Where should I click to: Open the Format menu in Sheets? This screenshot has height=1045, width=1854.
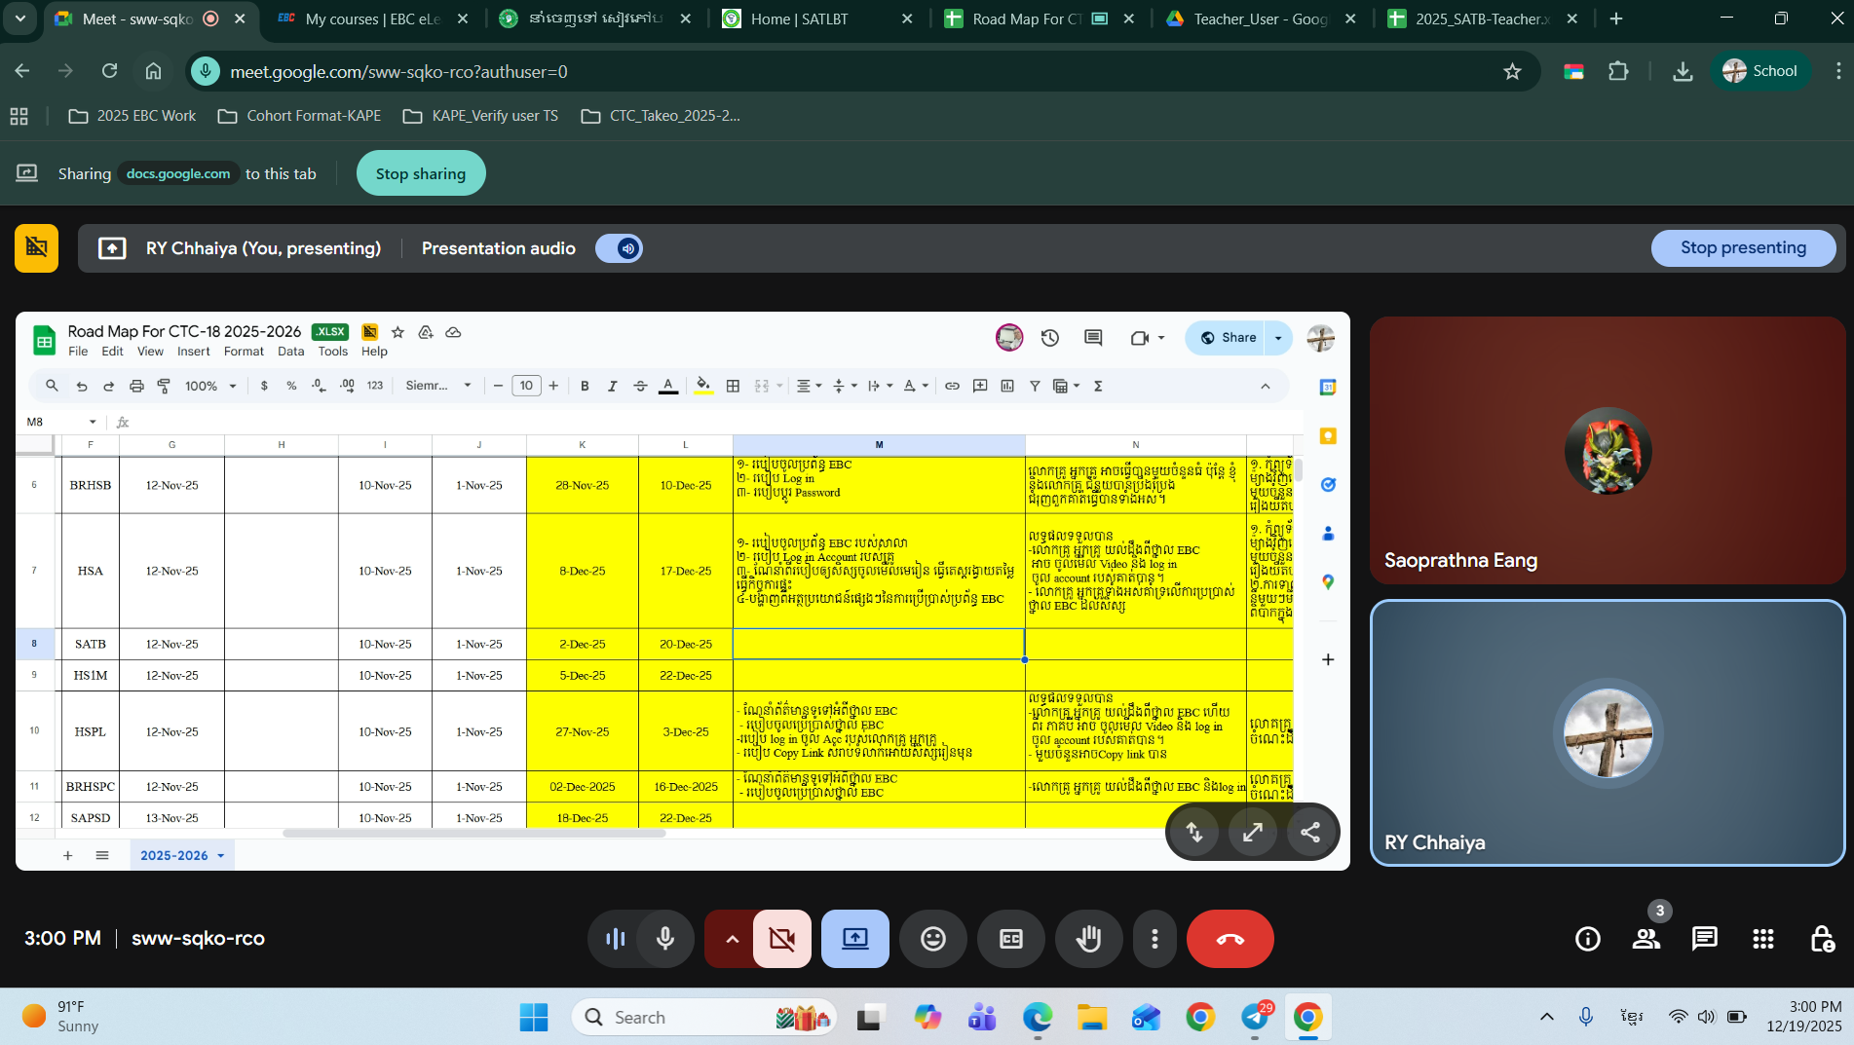243,352
